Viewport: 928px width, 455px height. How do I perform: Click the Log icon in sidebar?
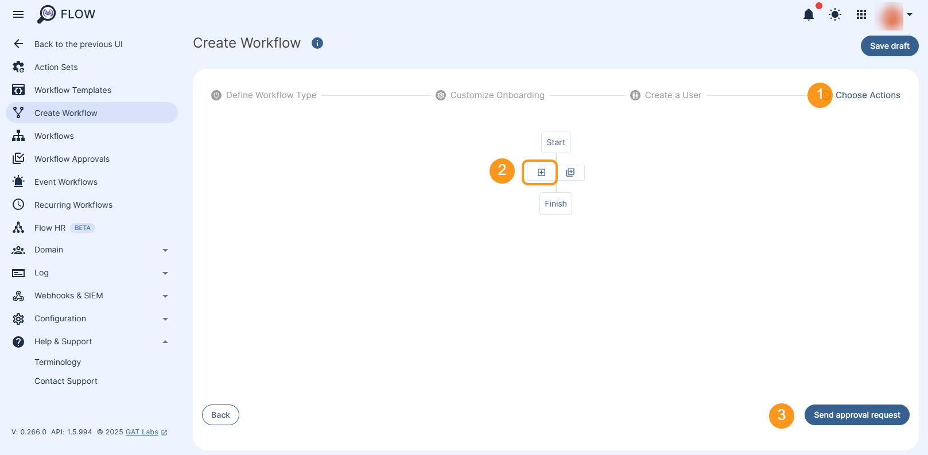[x=18, y=273]
